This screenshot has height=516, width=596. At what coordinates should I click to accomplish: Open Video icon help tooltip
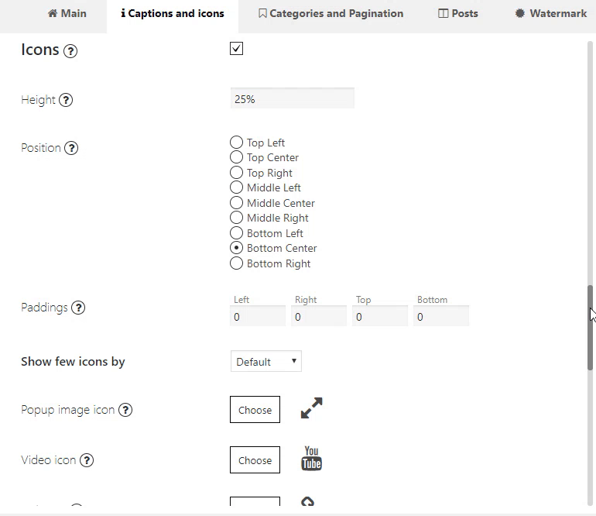click(x=87, y=460)
